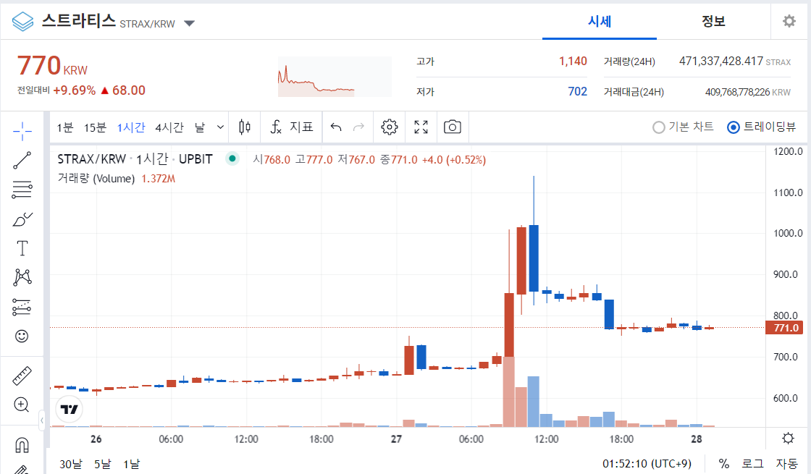Select the ruler measure tool
811x474 pixels.
pos(22,376)
